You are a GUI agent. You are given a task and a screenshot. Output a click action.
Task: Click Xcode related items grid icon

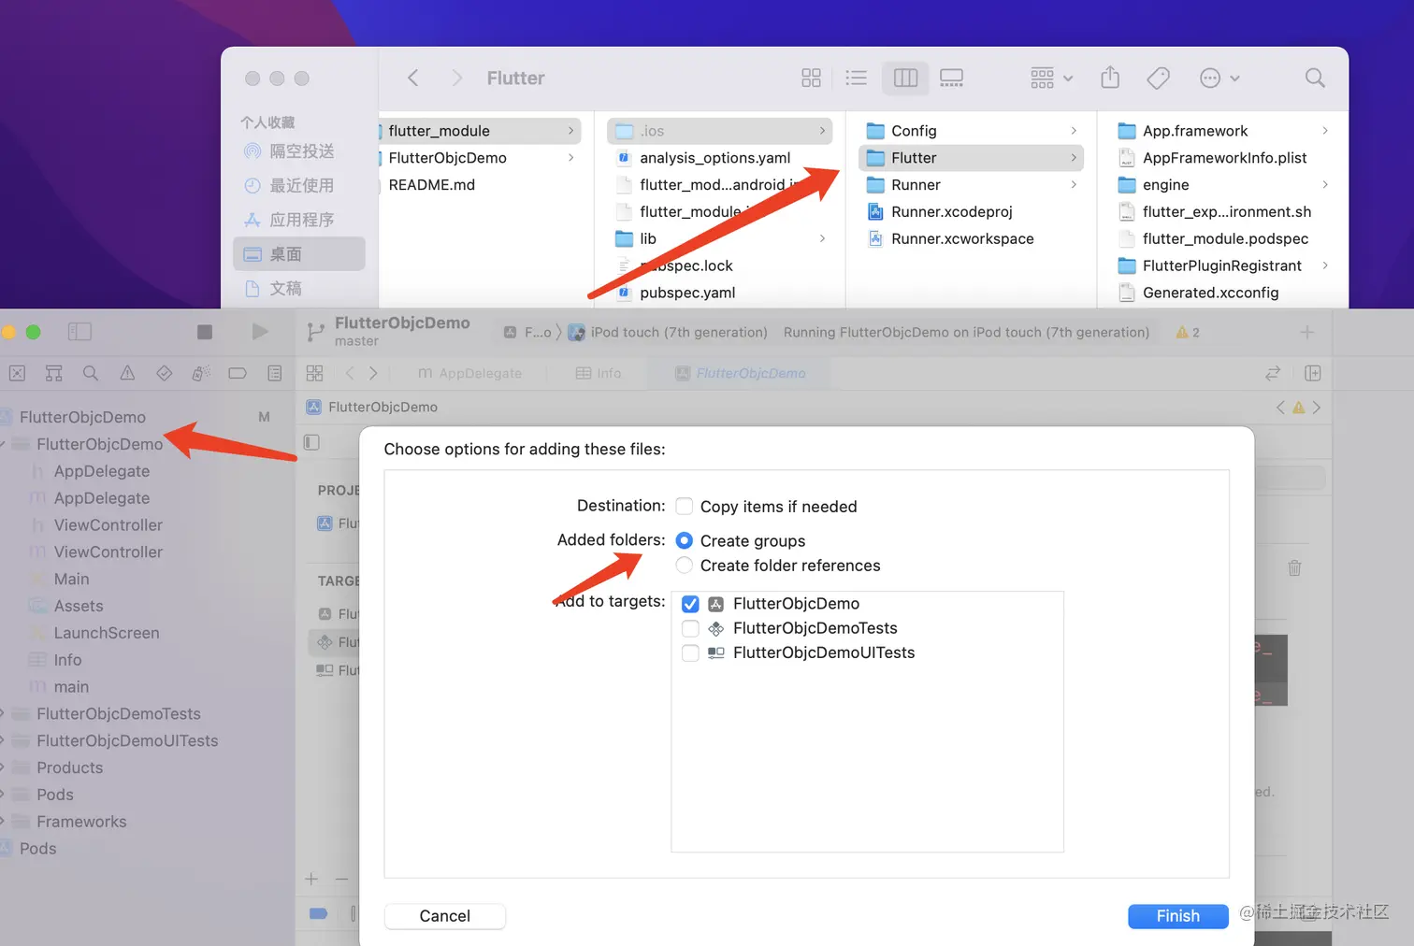point(314,373)
